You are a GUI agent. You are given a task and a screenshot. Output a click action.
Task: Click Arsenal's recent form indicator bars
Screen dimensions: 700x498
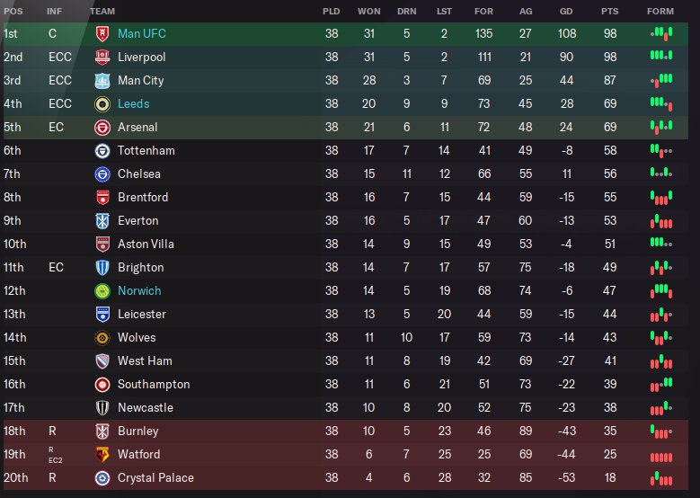coord(661,127)
